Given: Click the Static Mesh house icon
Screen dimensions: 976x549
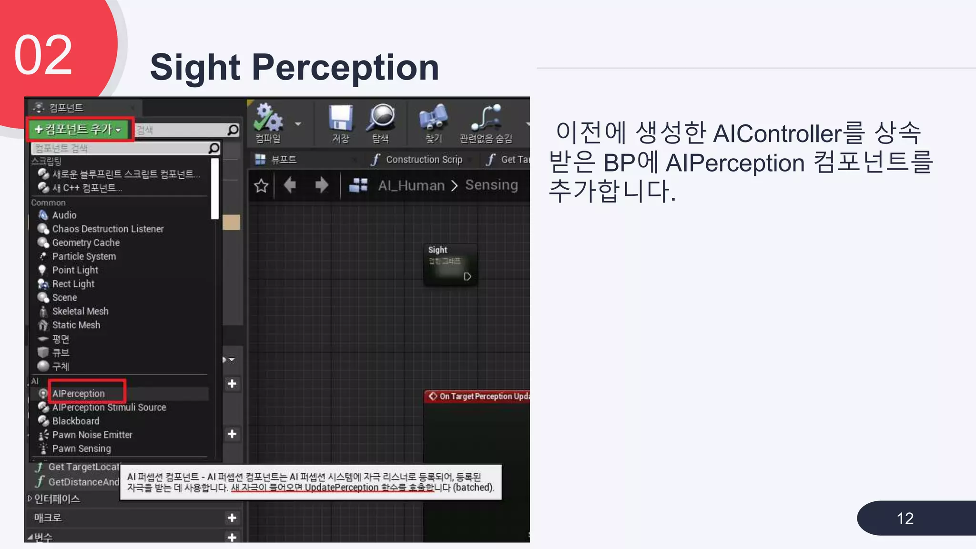Looking at the screenshot, I should (43, 325).
